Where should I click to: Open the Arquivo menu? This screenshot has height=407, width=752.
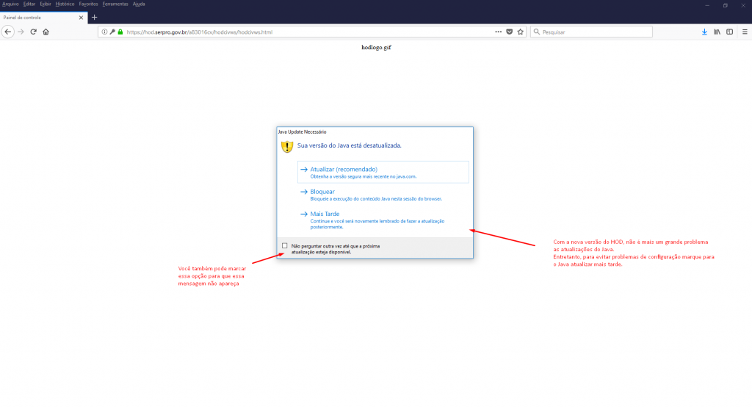coord(10,4)
